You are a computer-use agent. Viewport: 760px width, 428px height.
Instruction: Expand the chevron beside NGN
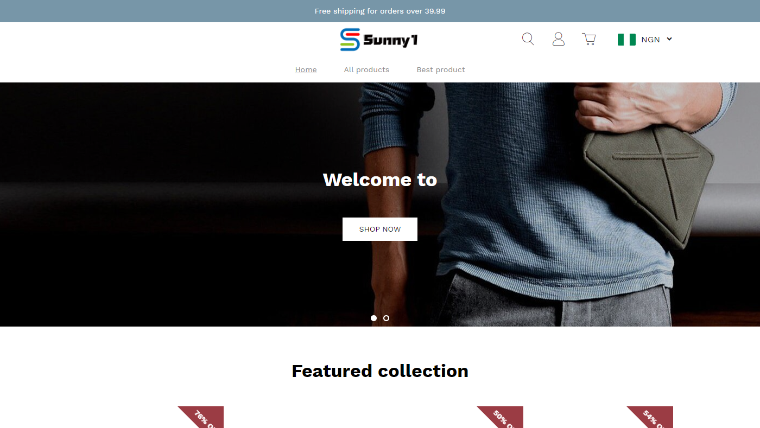(x=669, y=39)
